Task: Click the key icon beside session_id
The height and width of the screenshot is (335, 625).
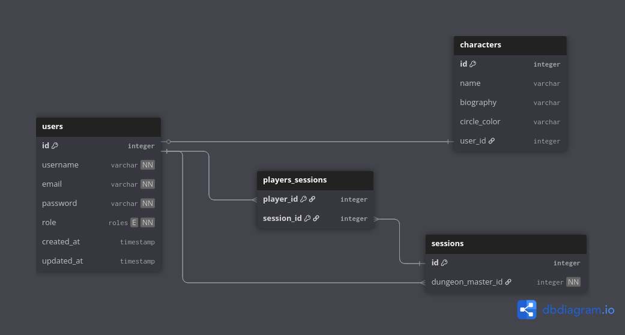Action: pos(307,218)
